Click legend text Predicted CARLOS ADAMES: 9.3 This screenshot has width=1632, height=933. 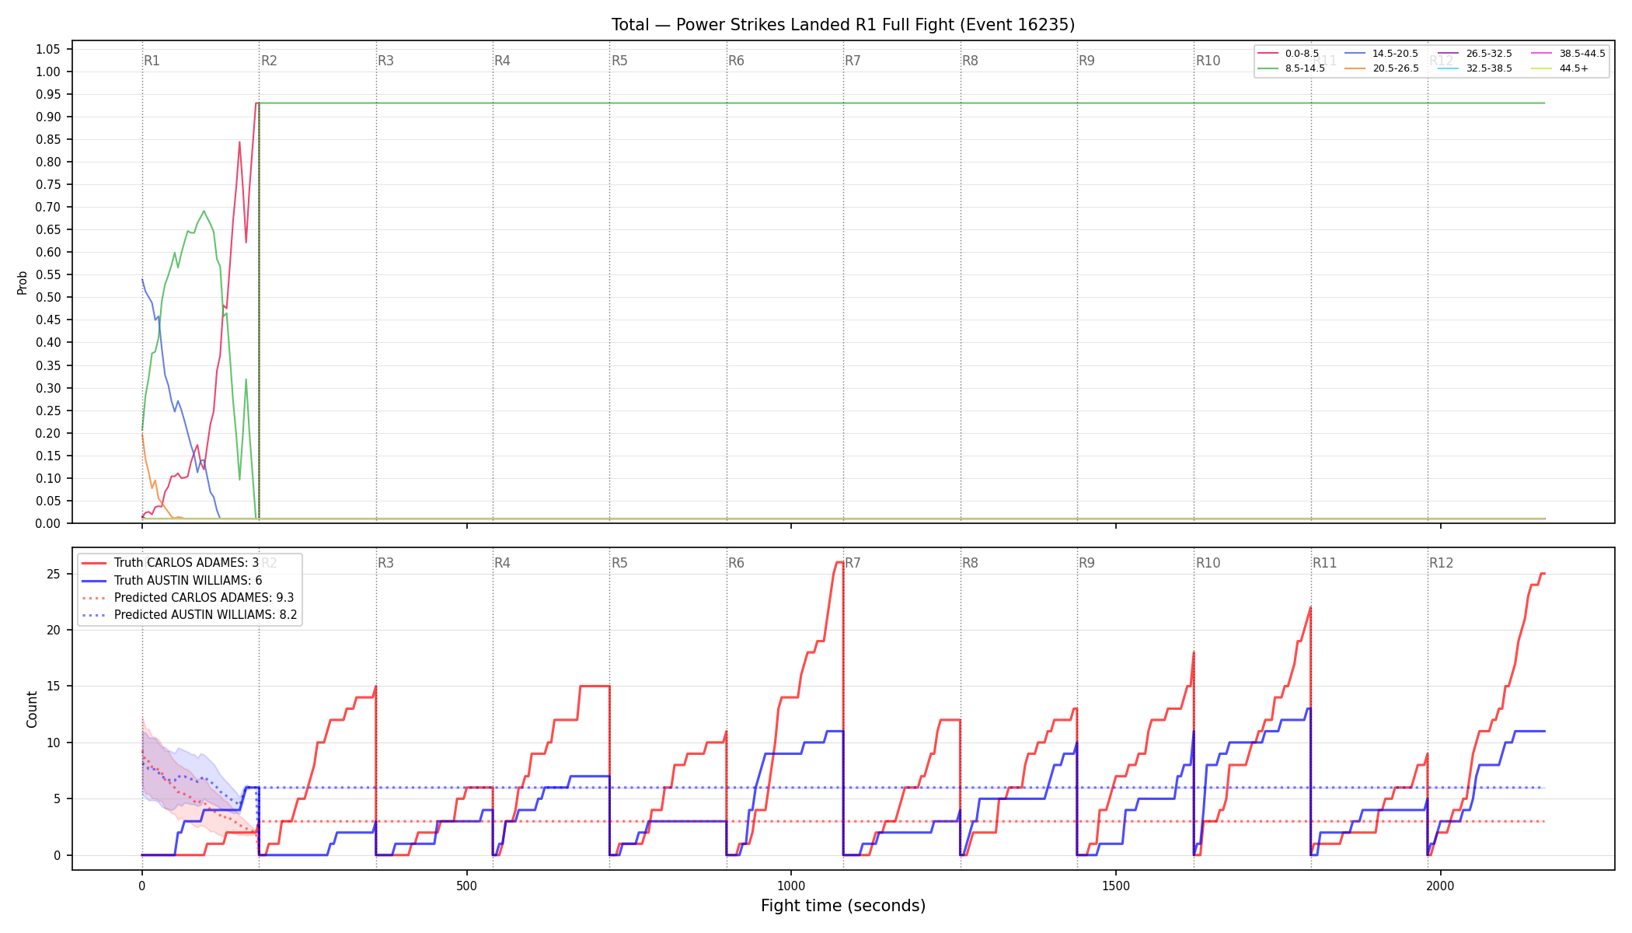(204, 597)
